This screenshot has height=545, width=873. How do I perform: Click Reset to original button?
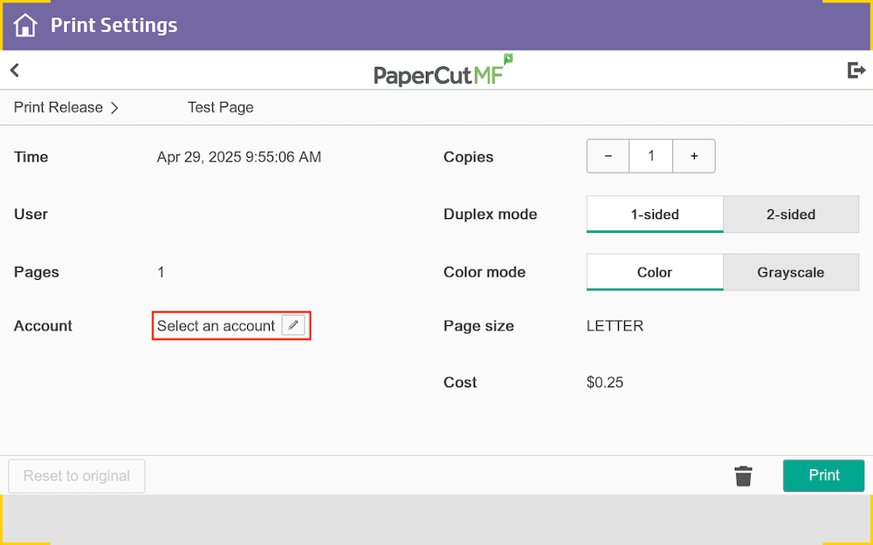77,476
